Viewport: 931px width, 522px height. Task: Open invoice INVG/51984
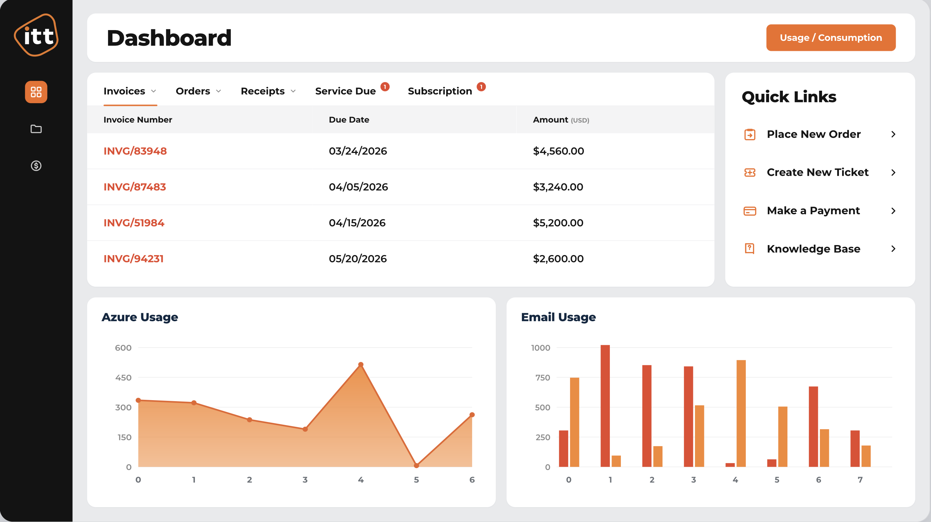pyautogui.click(x=134, y=223)
